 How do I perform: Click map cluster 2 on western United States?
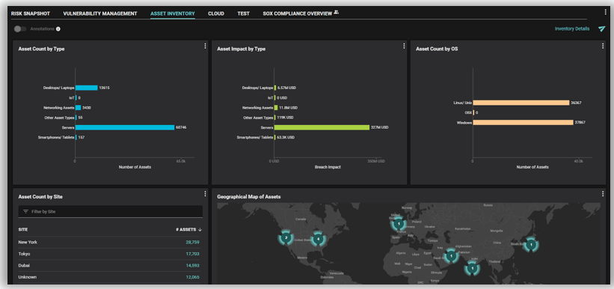point(286,237)
